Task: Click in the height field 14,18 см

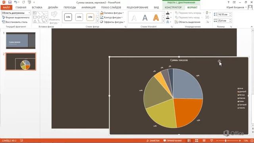Action: pos(223,15)
